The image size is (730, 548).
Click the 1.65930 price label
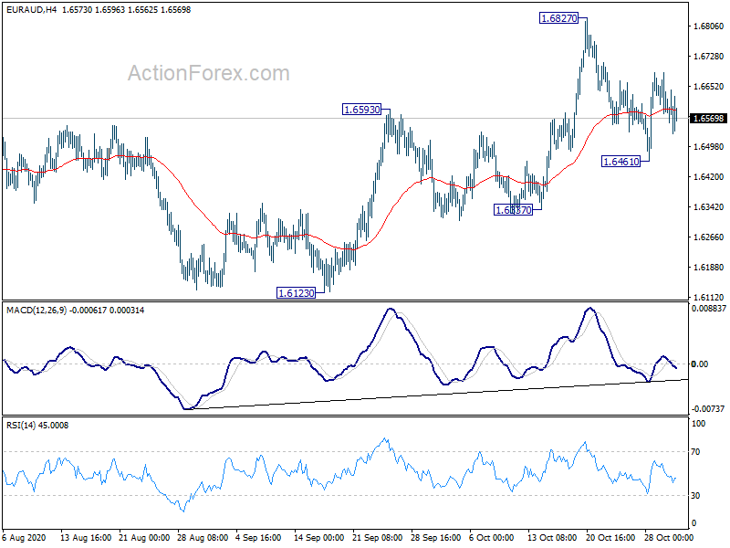click(361, 110)
